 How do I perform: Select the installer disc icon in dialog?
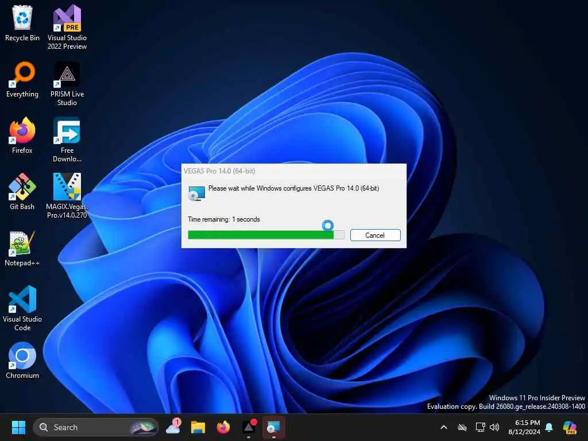[x=196, y=193]
